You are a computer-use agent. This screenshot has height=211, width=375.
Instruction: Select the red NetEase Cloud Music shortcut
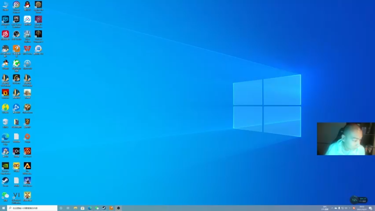(x=5, y=35)
